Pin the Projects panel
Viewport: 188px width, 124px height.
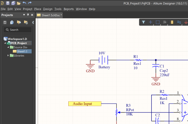coord(28,15)
